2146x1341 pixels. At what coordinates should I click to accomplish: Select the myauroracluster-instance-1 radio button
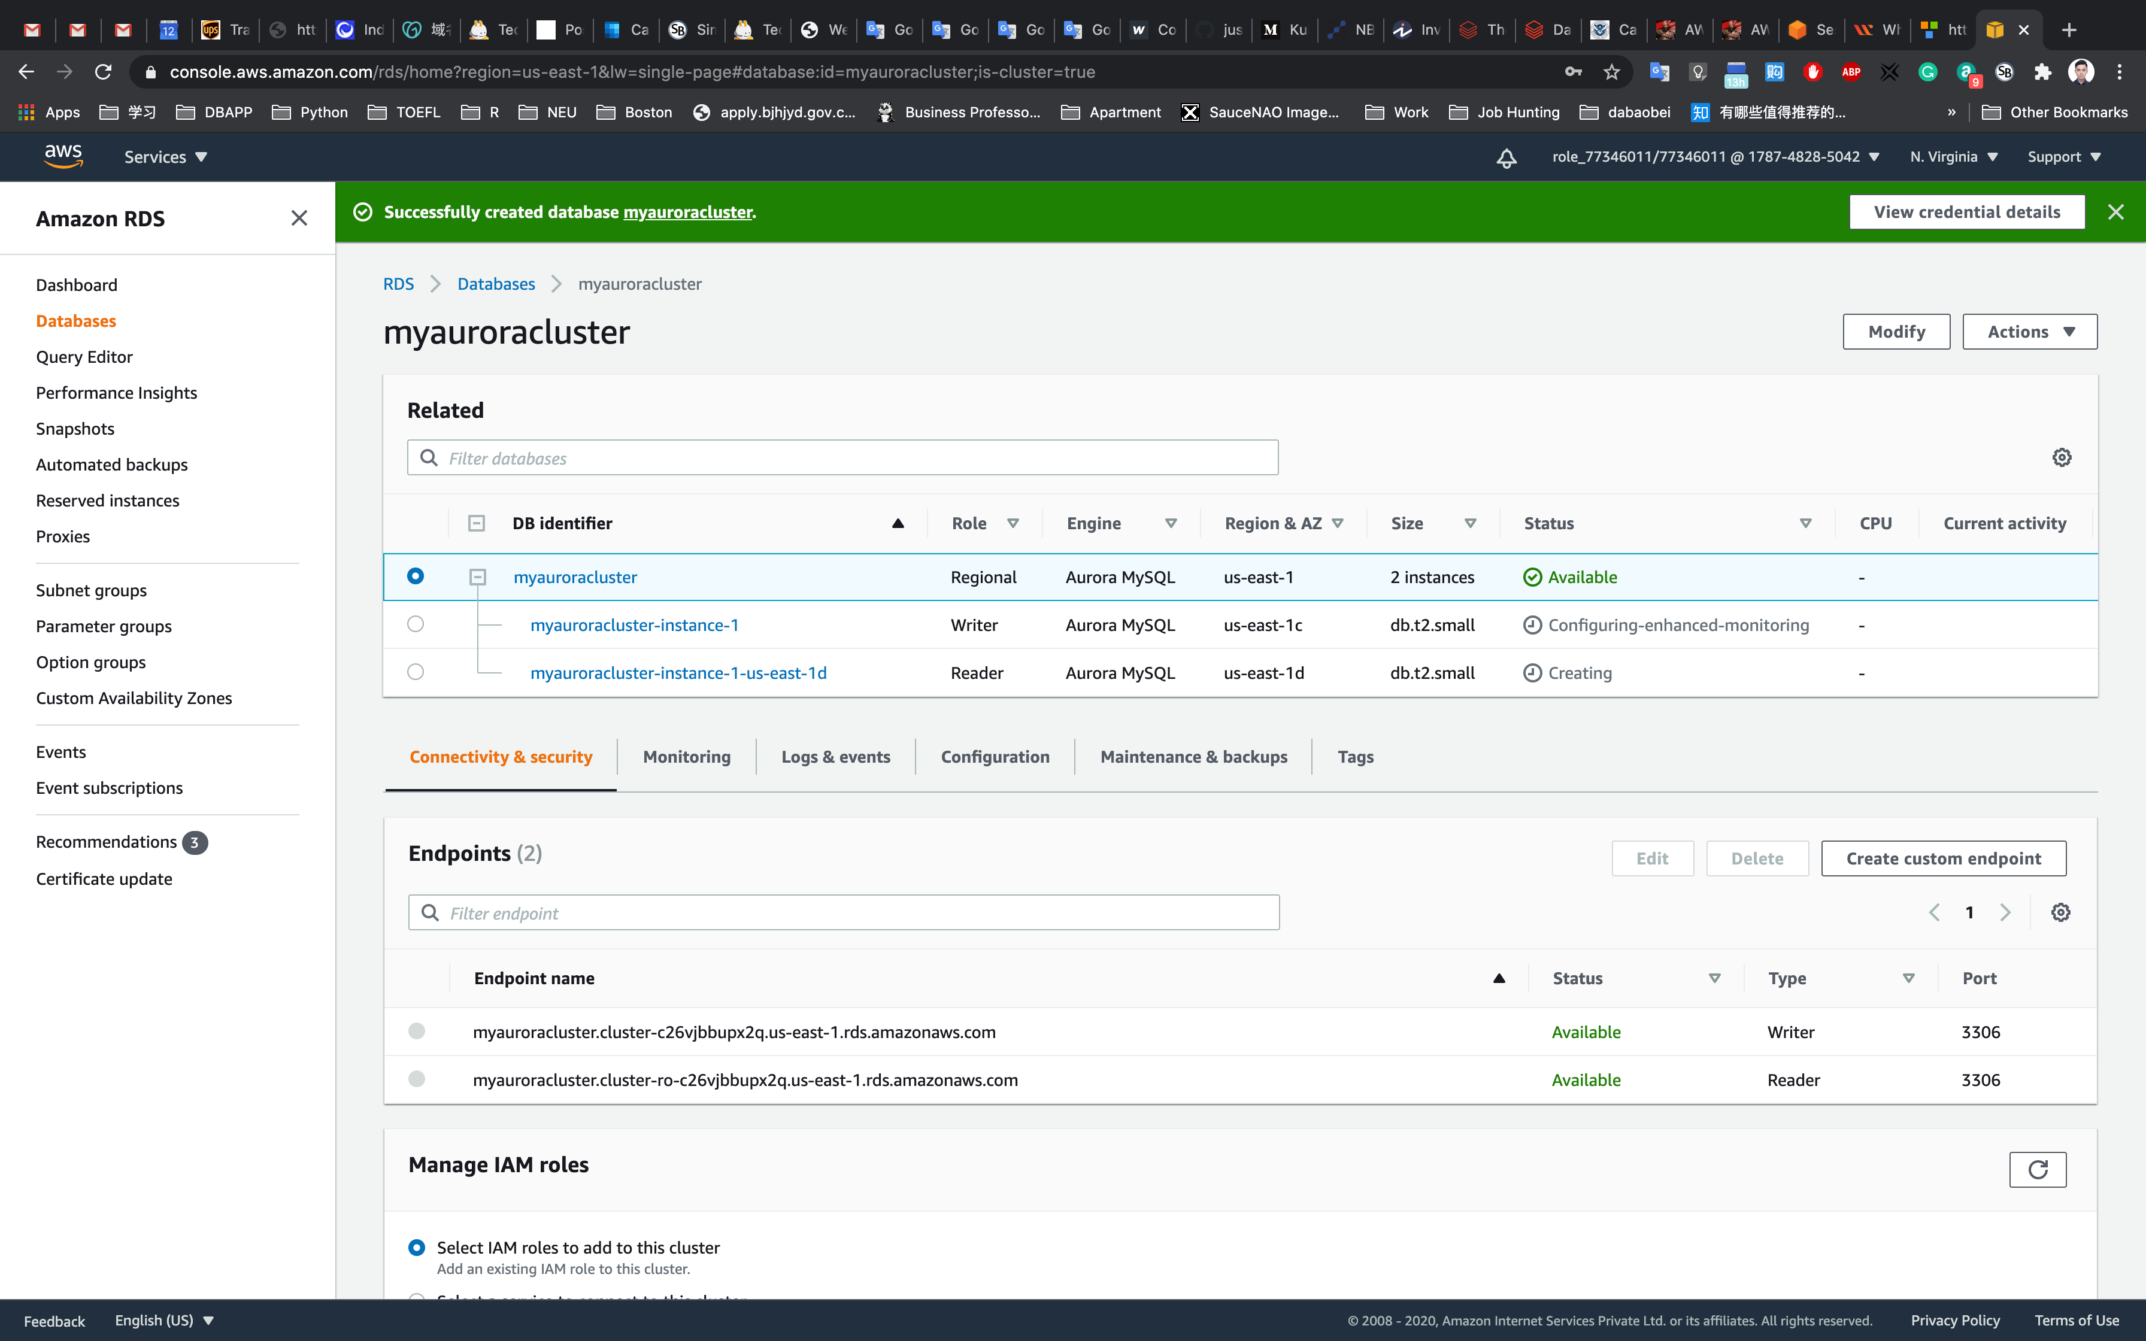pyautogui.click(x=415, y=624)
